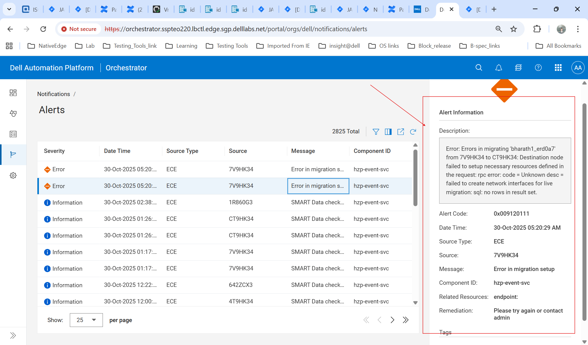
Task: Click the export alerts icon
Action: click(401, 132)
